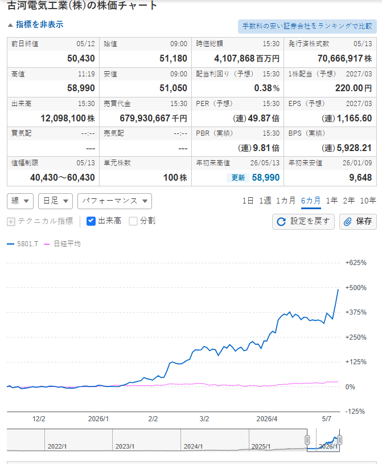Click the 日経平均 legend pink line marker

(x=47, y=244)
